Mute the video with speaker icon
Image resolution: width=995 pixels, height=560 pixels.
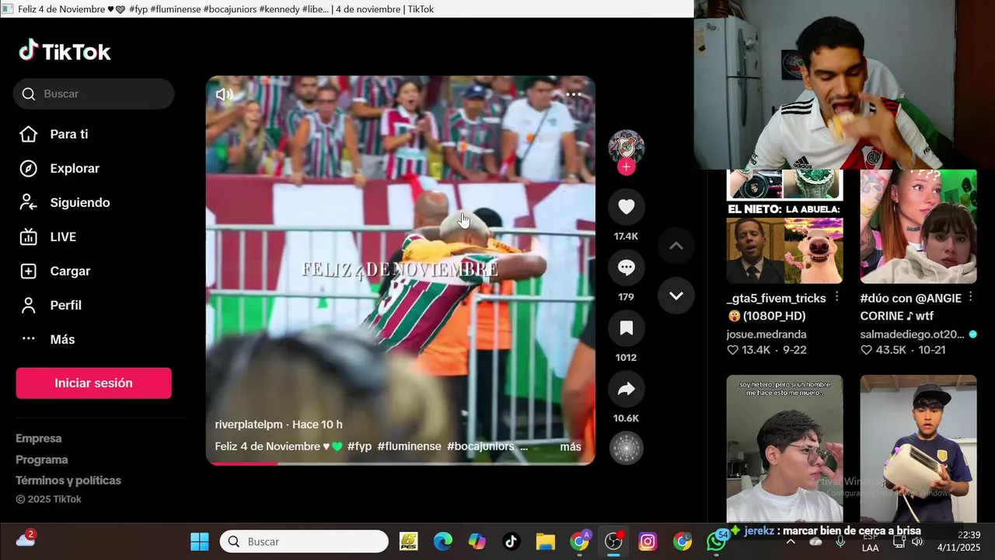[224, 94]
